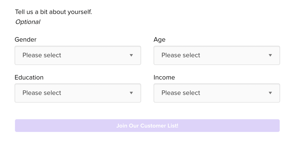The image size is (293, 144).
Task: Click "Please select" text under Age
Action: coord(181,55)
